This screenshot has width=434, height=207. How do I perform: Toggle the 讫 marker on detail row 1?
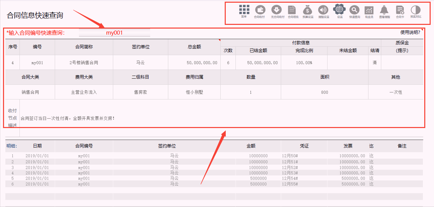(371, 156)
